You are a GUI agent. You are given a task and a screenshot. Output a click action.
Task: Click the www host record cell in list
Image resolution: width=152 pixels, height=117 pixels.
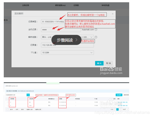(30, 105)
